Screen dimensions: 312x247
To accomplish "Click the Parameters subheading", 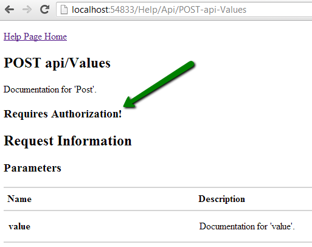I will pyautogui.click(x=32, y=168).
